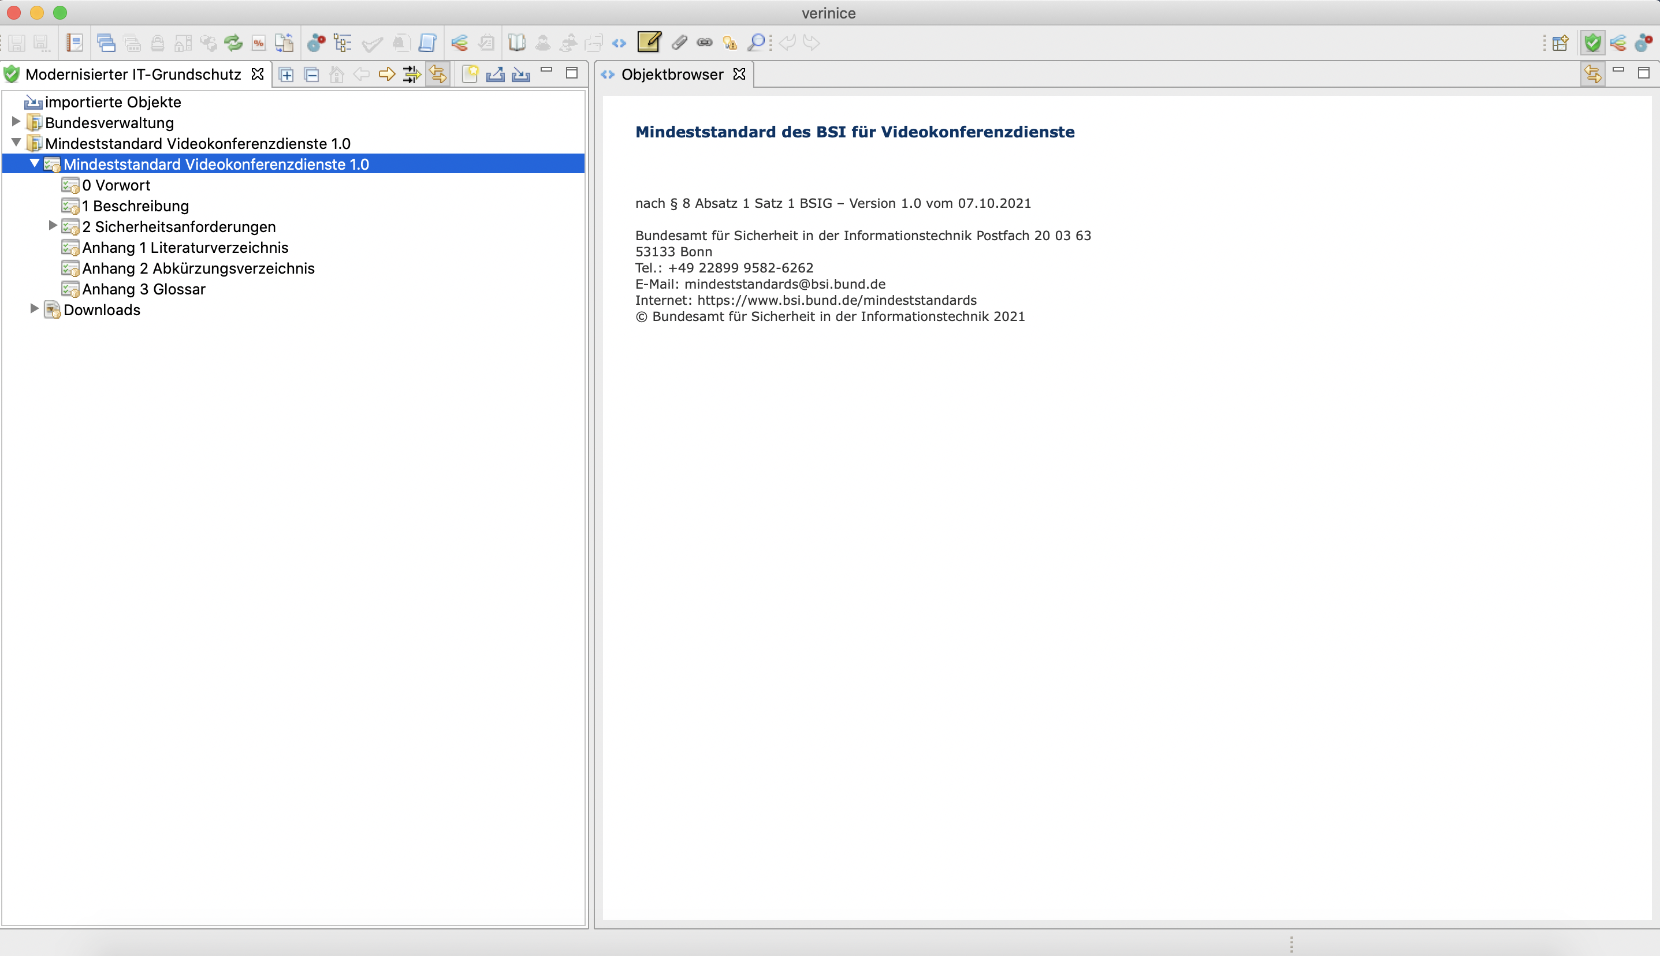
Task: Expand 2 Sicherheitsanforderungen node
Action: click(x=53, y=226)
